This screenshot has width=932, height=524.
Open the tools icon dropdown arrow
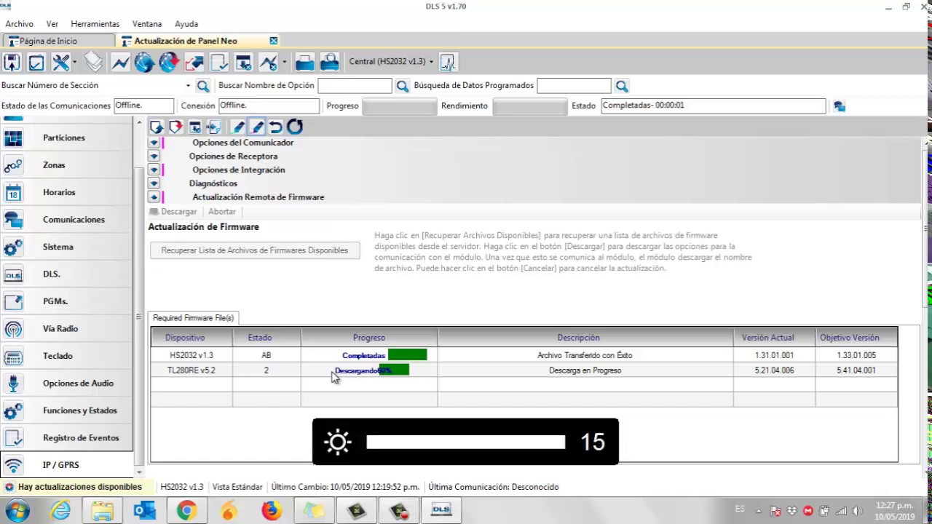74,62
